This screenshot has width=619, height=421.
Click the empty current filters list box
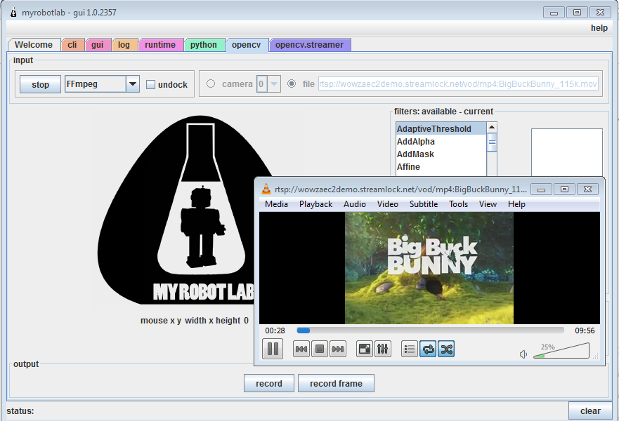click(567, 152)
